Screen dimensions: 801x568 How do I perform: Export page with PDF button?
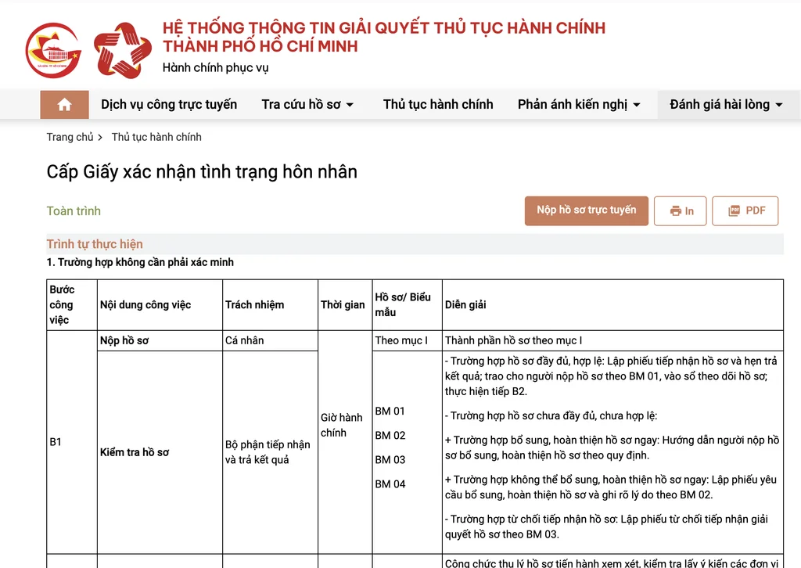(745, 210)
